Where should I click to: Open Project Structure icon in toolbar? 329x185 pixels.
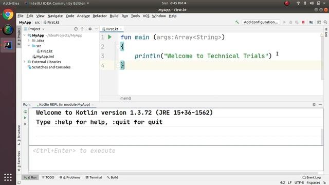click(x=311, y=22)
